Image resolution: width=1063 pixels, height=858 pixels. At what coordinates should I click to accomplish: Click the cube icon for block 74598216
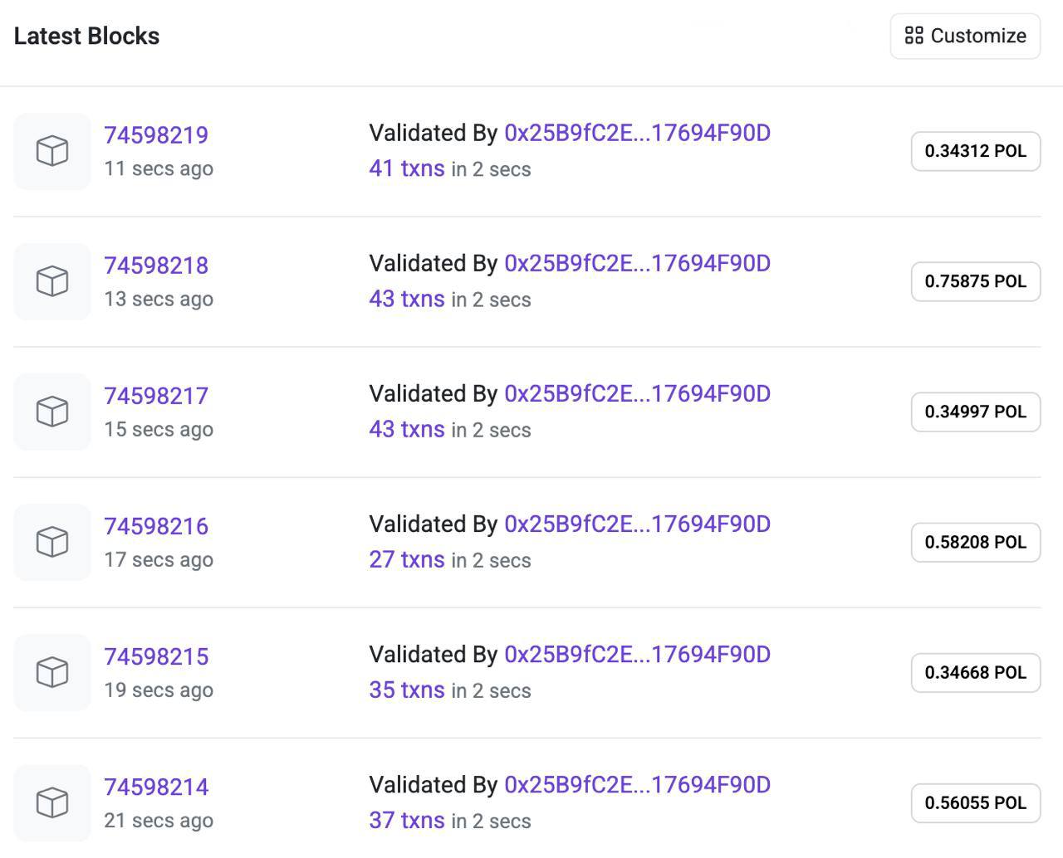pyautogui.click(x=52, y=542)
